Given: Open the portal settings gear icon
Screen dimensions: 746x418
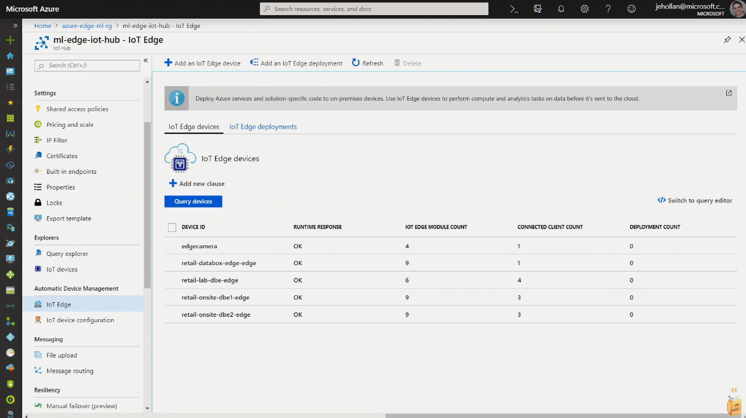Looking at the screenshot, I should 585,9.
